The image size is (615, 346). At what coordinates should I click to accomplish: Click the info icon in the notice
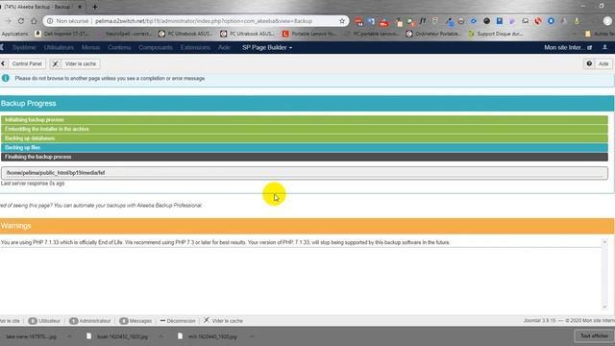pos(6,78)
